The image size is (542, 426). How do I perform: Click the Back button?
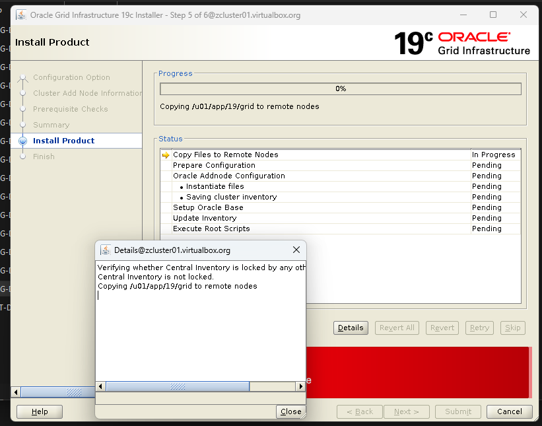click(x=360, y=411)
